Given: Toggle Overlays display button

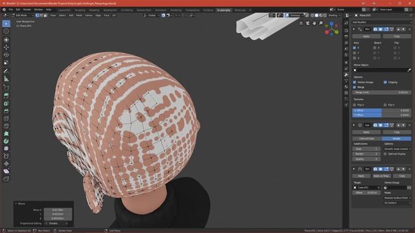Looking at the screenshot, I should (x=287, y=16).
